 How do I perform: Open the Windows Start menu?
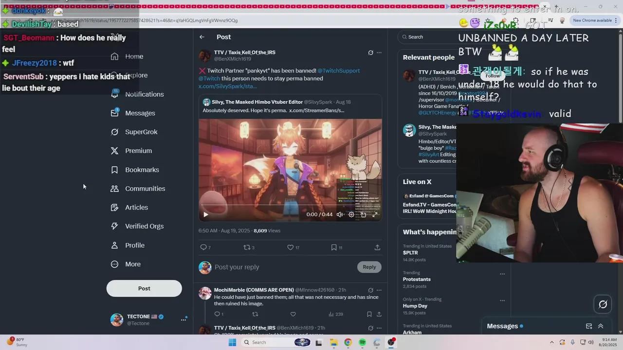pos(232,343)
